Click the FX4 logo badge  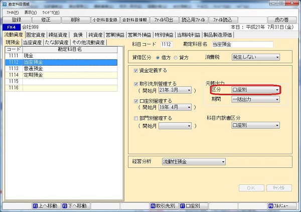point(12,27)
